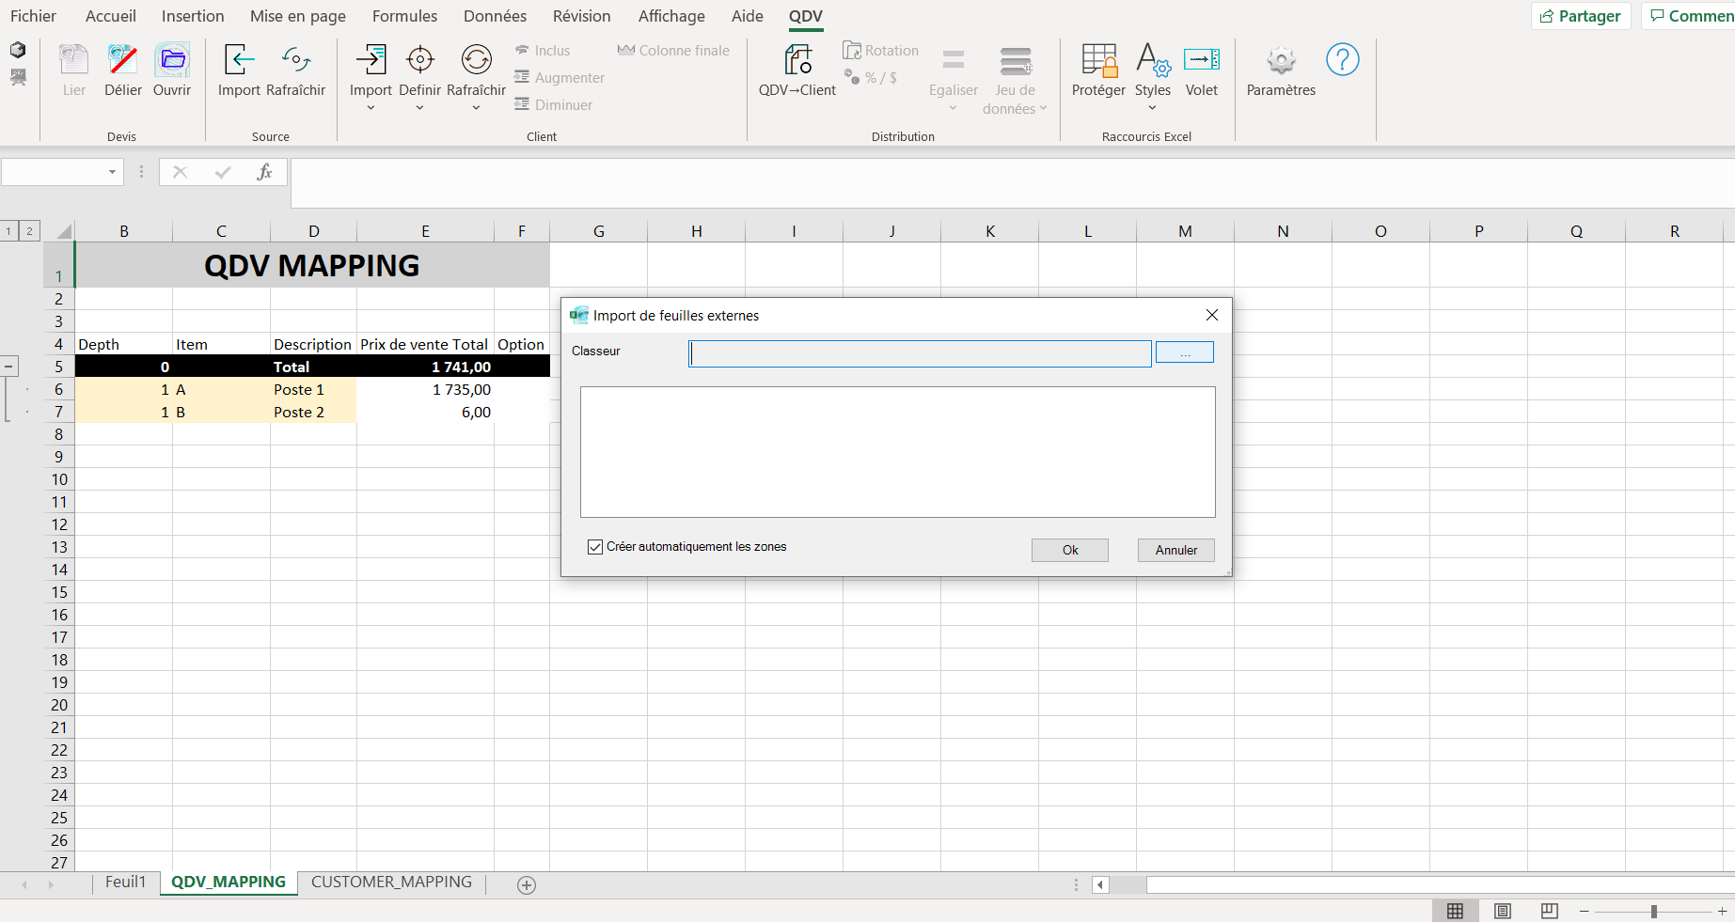
Task: Click the add new sheet plus icon
Action: [527, 884]
